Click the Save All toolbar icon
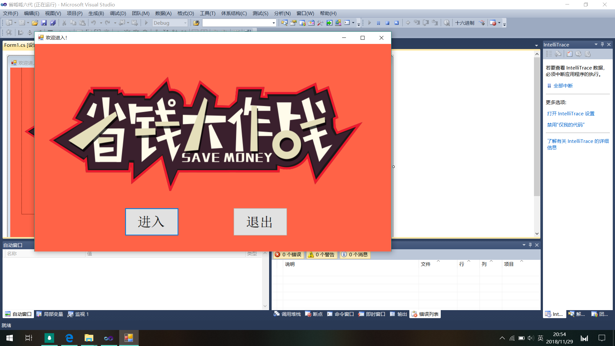 53,23
